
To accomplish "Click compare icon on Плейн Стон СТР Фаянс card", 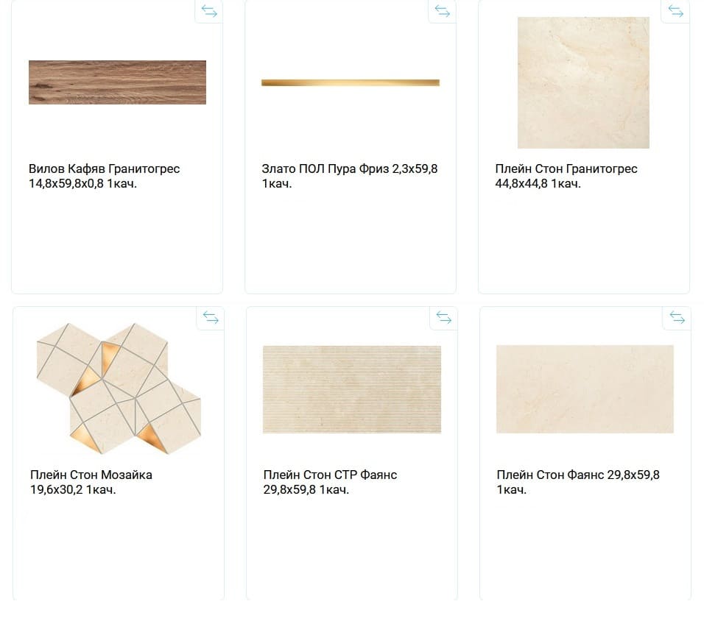I will click(x=443, y=318).
